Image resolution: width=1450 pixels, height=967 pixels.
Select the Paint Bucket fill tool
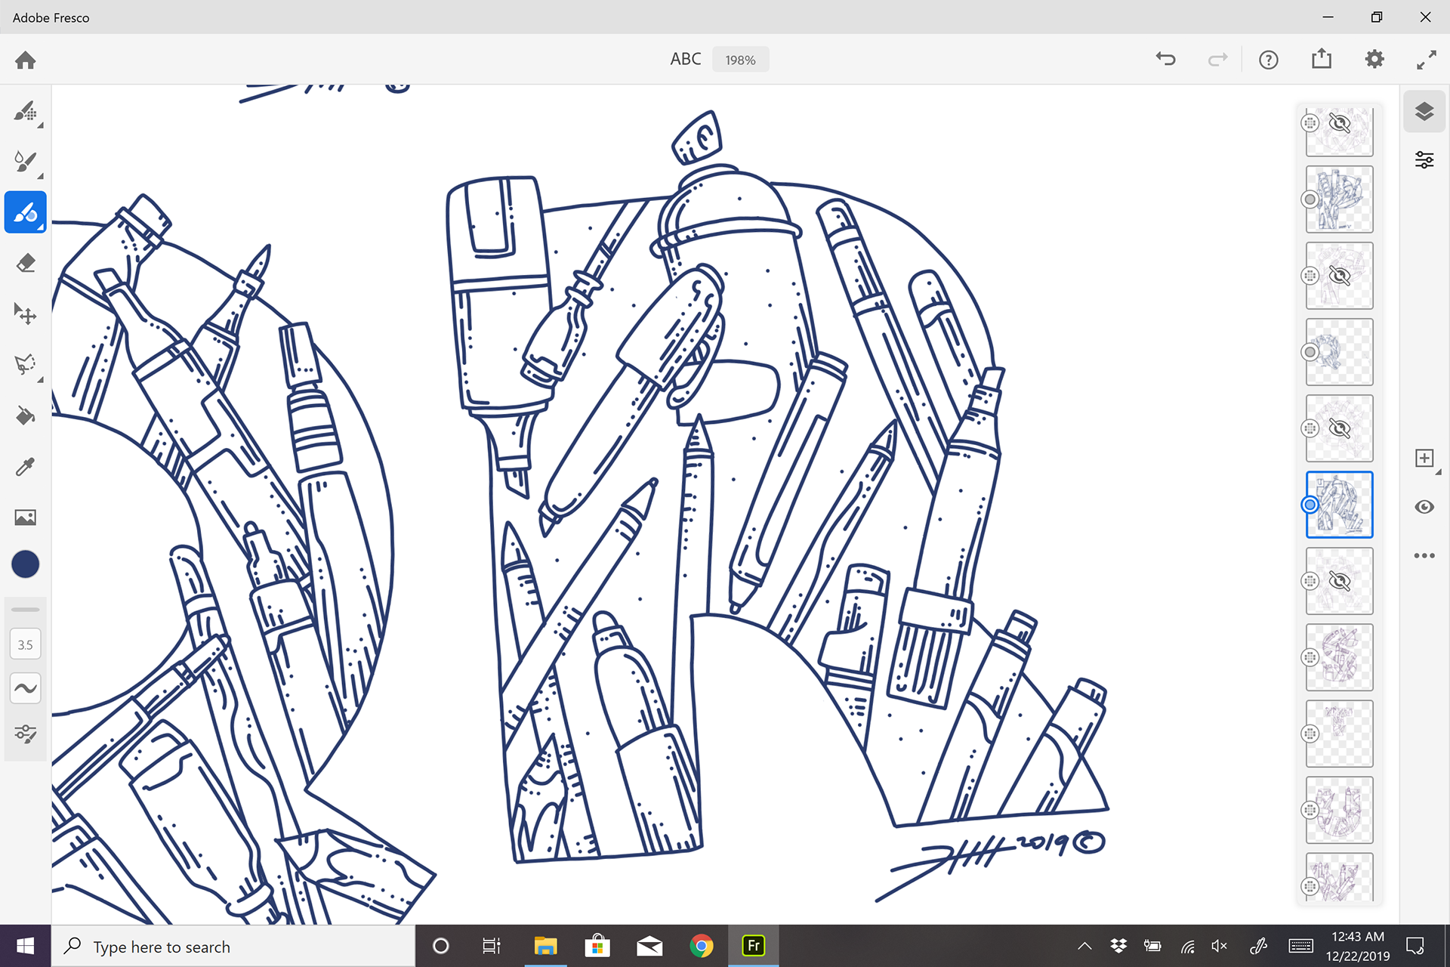click(26, 416)
